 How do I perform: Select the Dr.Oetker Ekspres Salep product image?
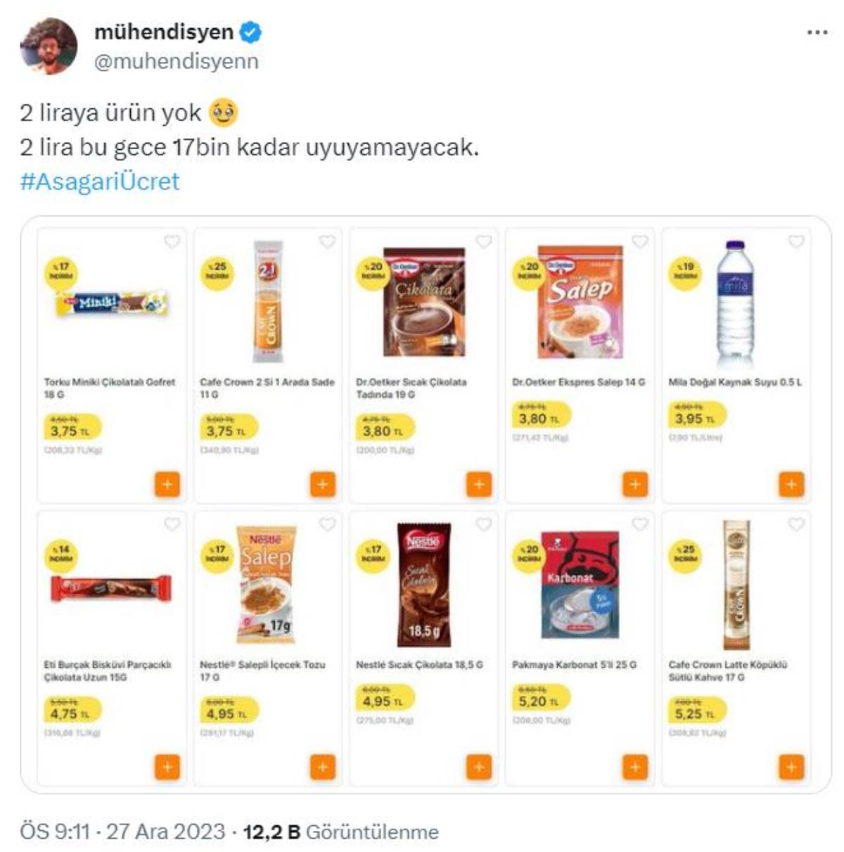coord(580,302)
